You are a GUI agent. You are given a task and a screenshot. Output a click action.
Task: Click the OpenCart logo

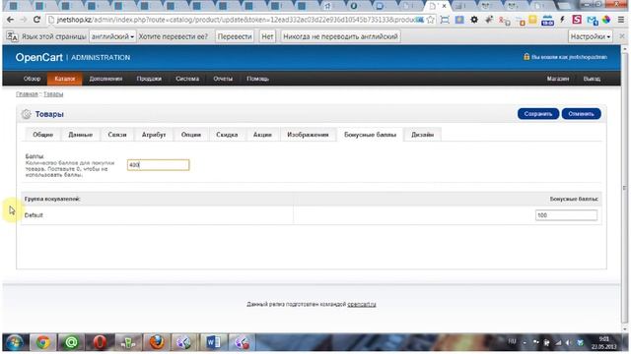[x=39, y=57]
